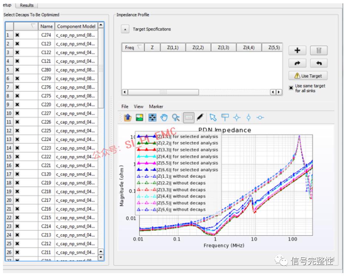The image size is (344, 276).
Task: Click the Use Target button
Action: point(308,76)
